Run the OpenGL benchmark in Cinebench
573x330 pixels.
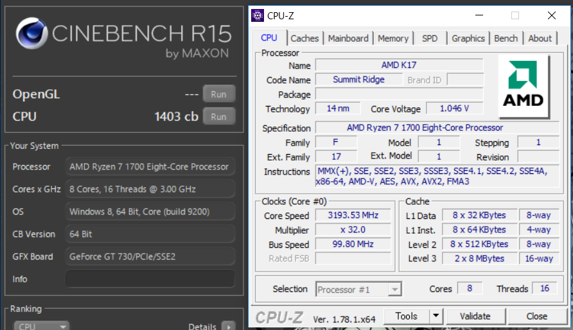coord(218,94)
